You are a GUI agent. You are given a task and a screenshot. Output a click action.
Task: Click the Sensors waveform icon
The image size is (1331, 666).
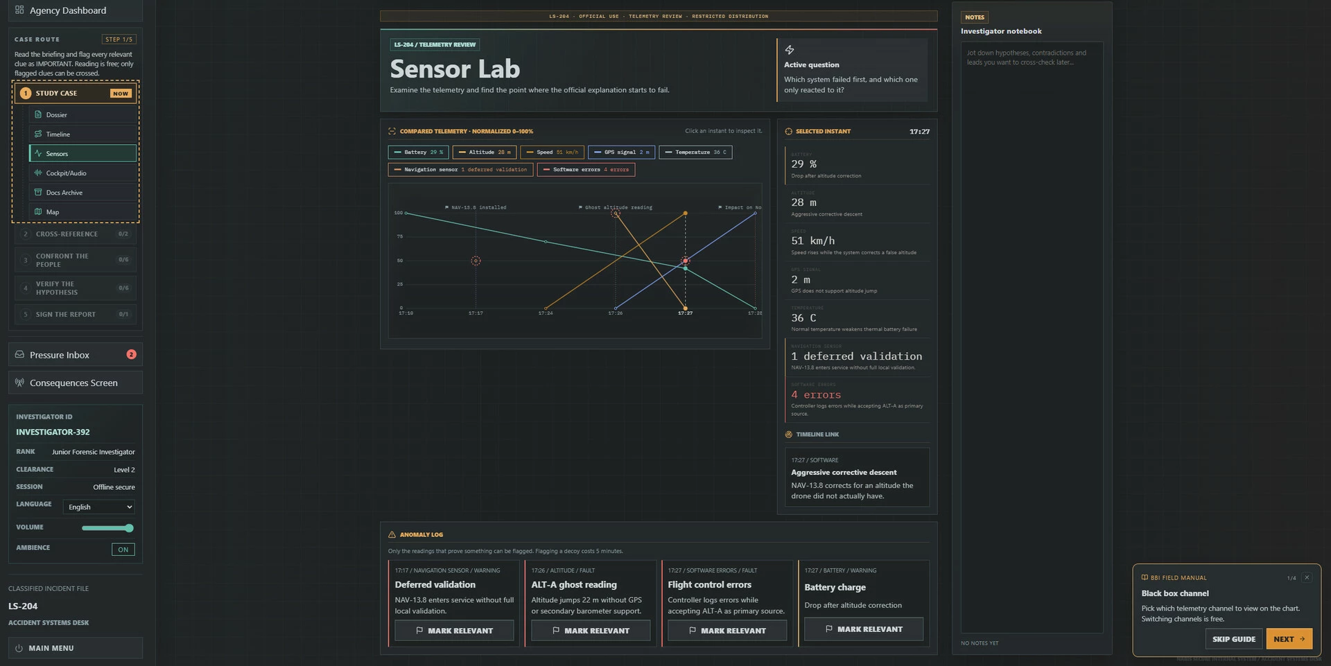[x=38, y=153]
